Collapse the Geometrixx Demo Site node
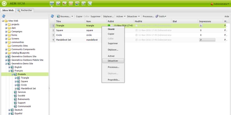Image resolution: width=231 pixels, height=115 pixels. point(6,64)
